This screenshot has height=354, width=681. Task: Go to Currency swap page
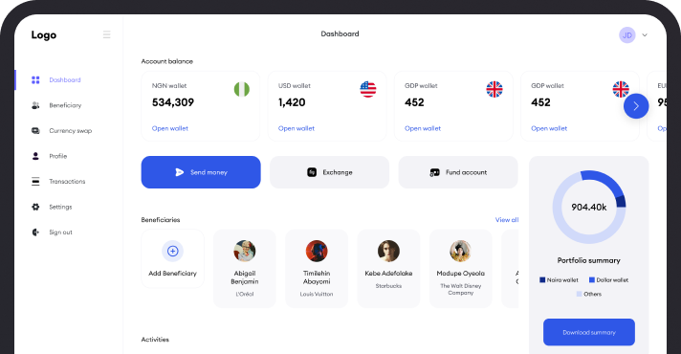tap(71, 131)
